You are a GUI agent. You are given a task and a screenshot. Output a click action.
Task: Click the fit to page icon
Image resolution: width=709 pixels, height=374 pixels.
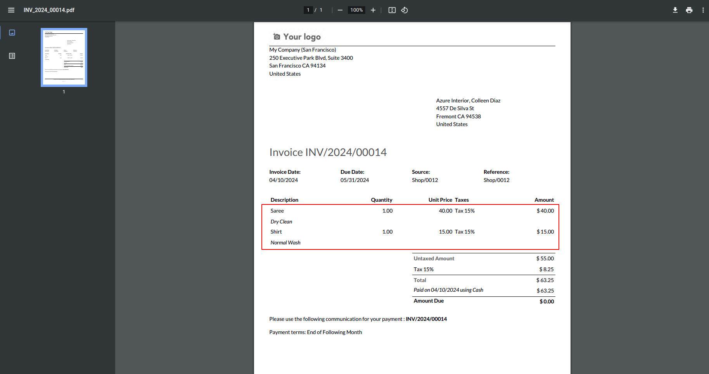point(392,10)
